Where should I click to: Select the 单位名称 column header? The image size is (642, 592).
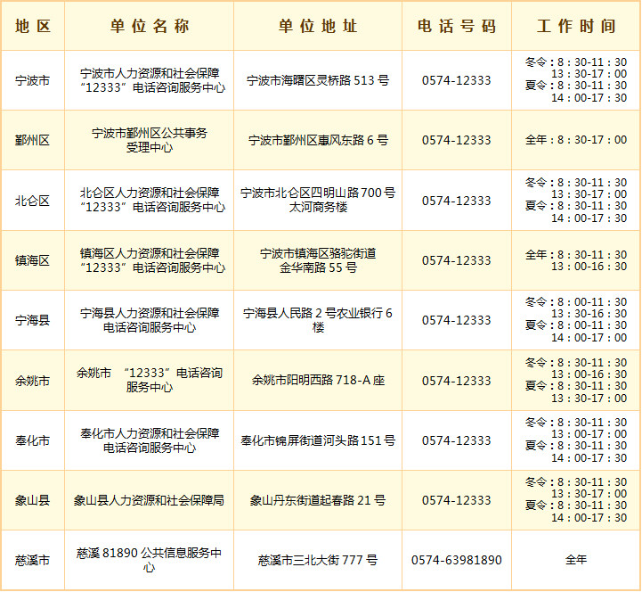coord(150,26)
